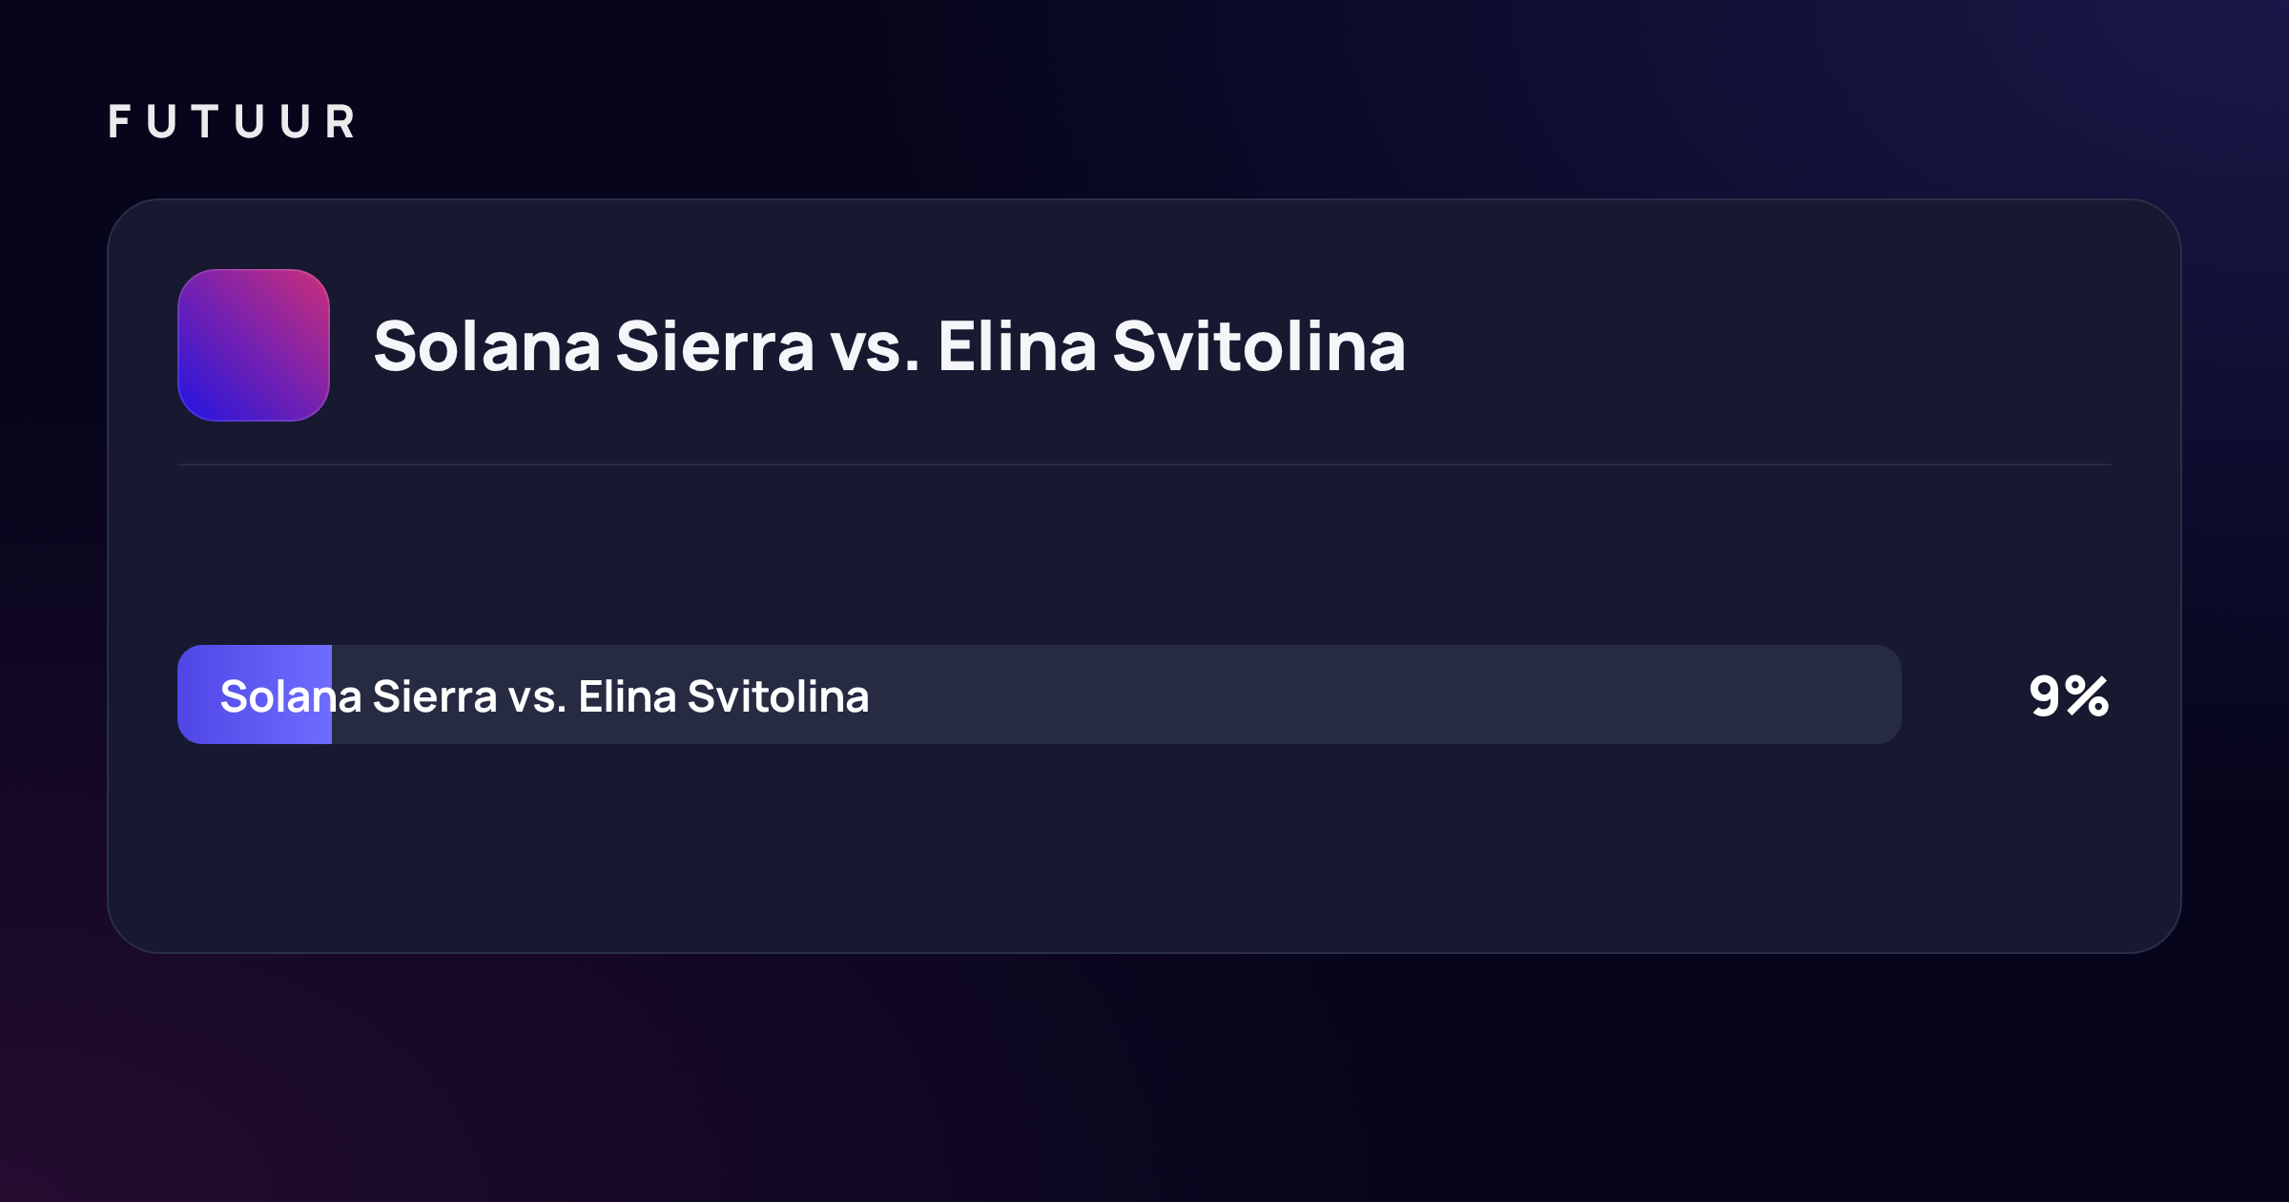
Task: Click the outcome label inside the progress bar
Action: 545,696
